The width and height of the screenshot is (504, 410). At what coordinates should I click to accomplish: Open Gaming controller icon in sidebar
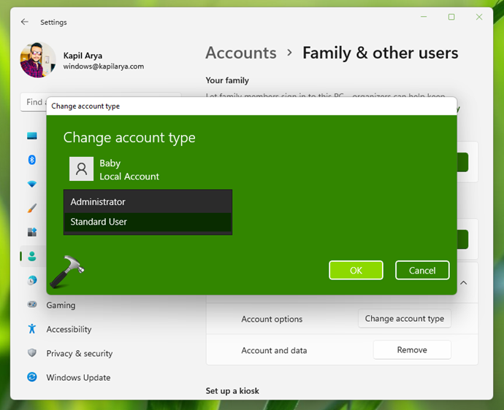(x=31, y=305)
